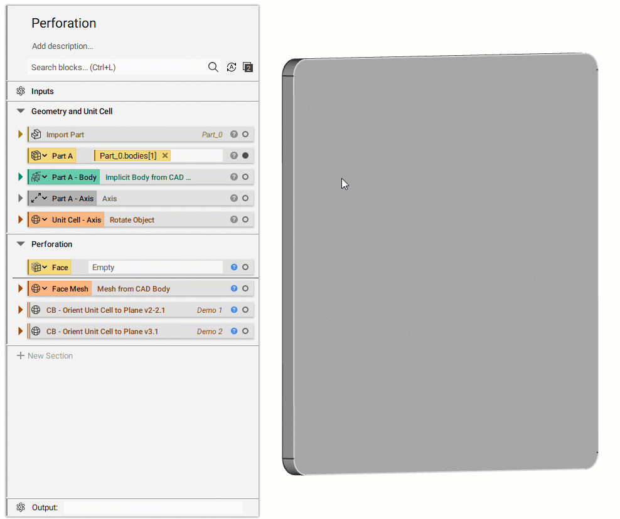Click the Import Part block icon
Viewport: 620px width, 519px height.
(x=36, y=134)
